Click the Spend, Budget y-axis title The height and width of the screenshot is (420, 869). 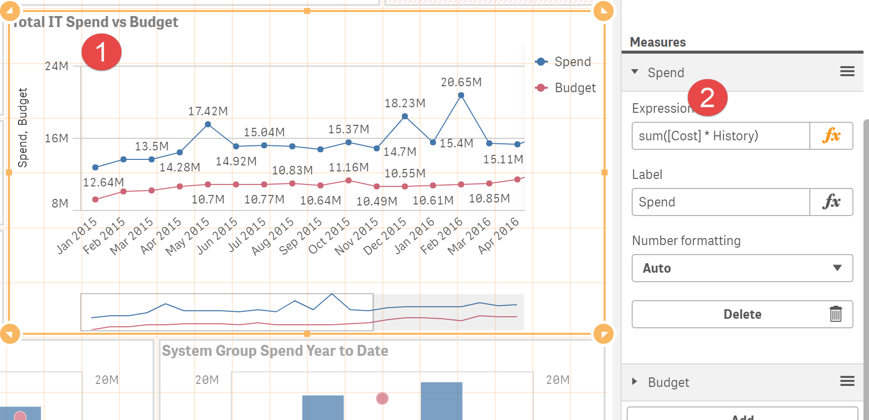[23, 128]
